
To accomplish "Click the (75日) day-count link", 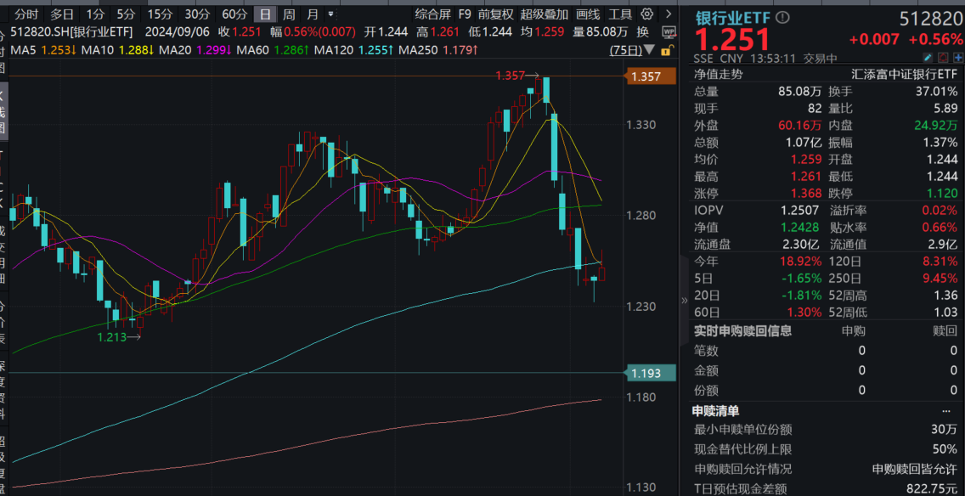I will click(x=626, y=50).
